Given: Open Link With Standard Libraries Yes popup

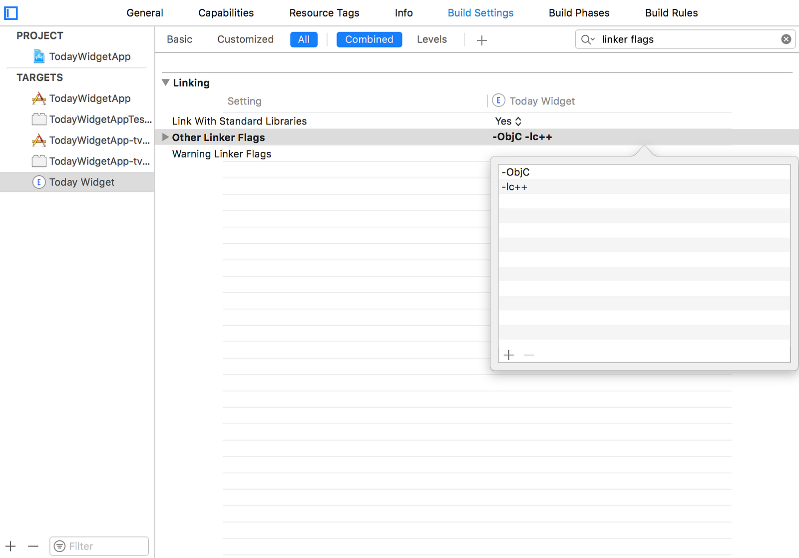Looking at the screenshot, I should [508, 121].
